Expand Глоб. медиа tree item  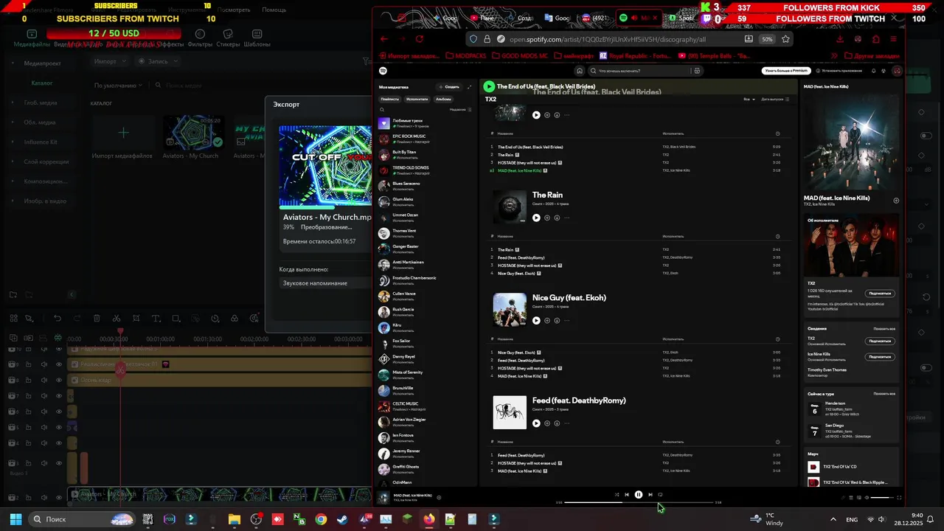(13, 103)
